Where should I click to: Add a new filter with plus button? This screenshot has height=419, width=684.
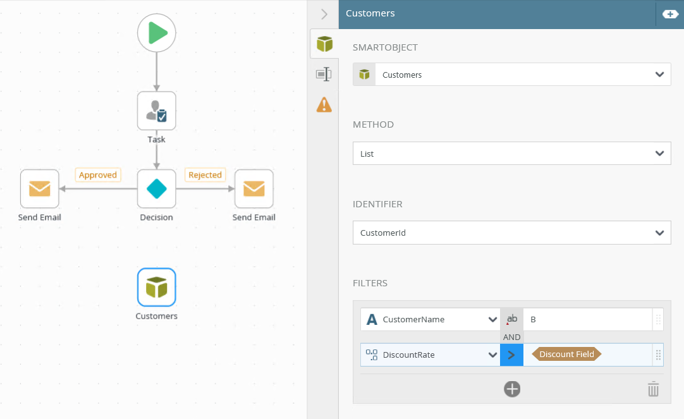(512, 389)
